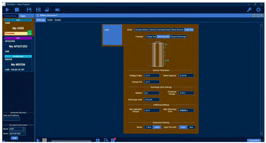The width and height of the screenshot is (266, 143).
Task: Open the license key icon
Action: [249, 10]
